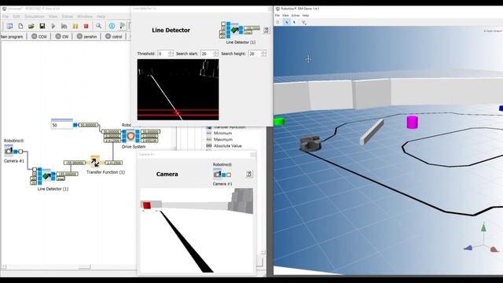Click the Camera #1 block icon on canvas
The width and height of the screenshot is (503, 283).
point(9,150)
